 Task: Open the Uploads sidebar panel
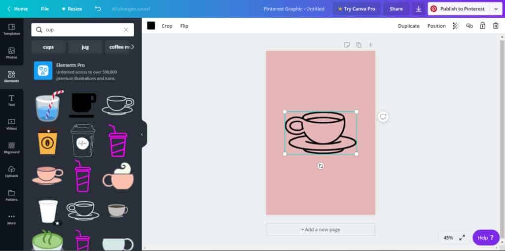tap(12, 172)
